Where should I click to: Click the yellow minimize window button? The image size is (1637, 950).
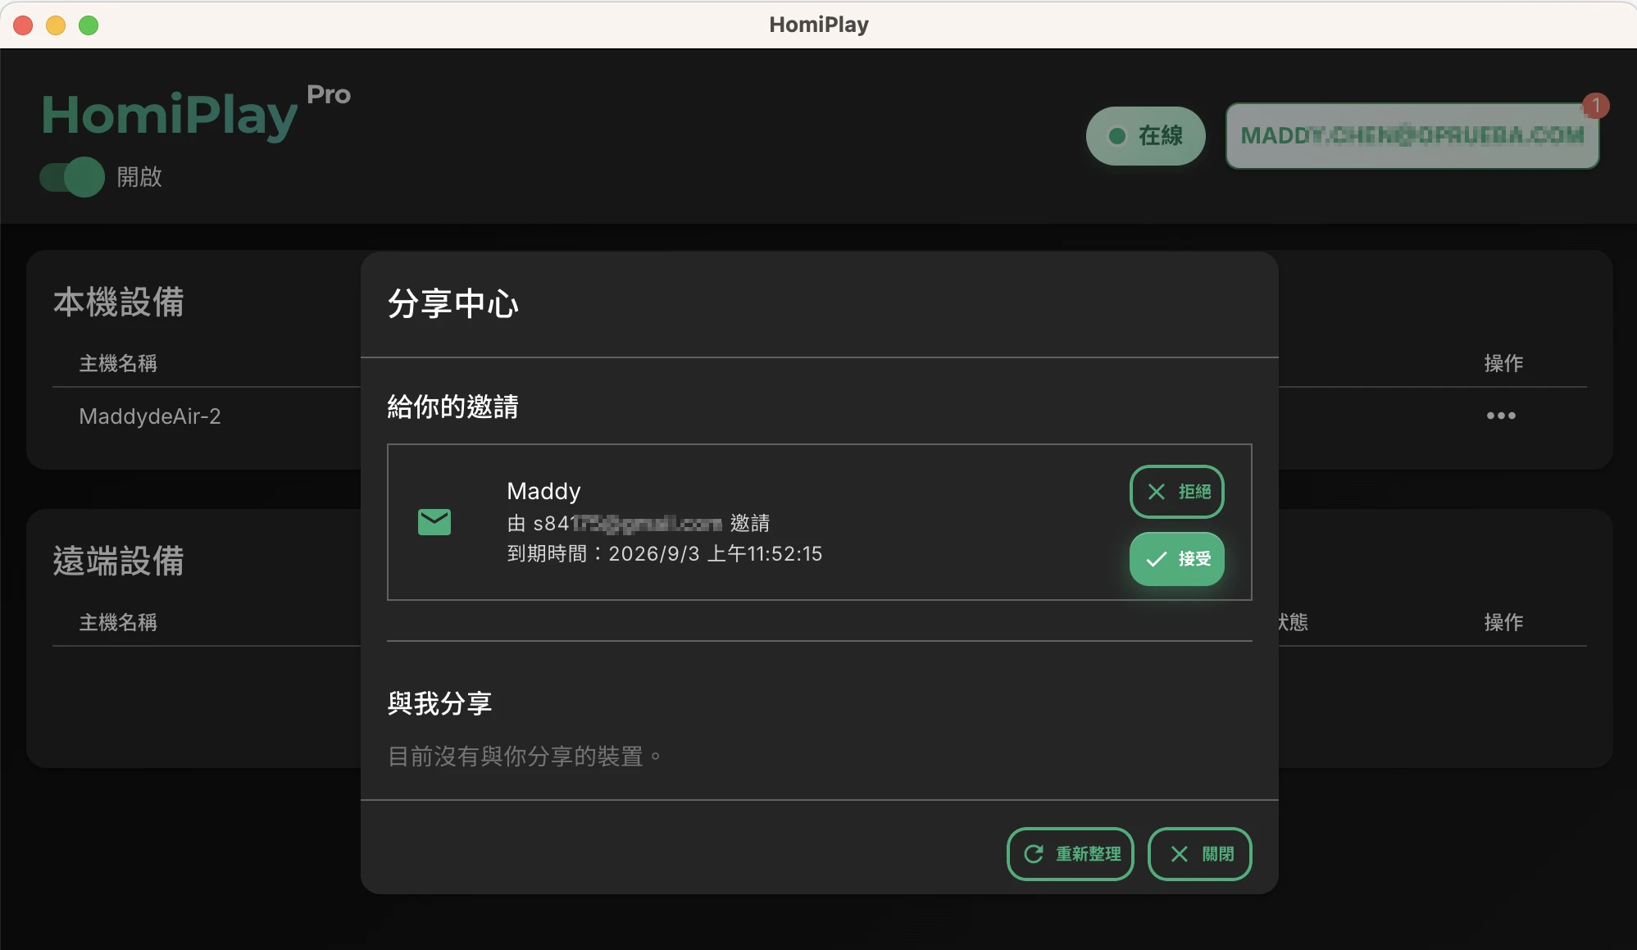(56, 25)
